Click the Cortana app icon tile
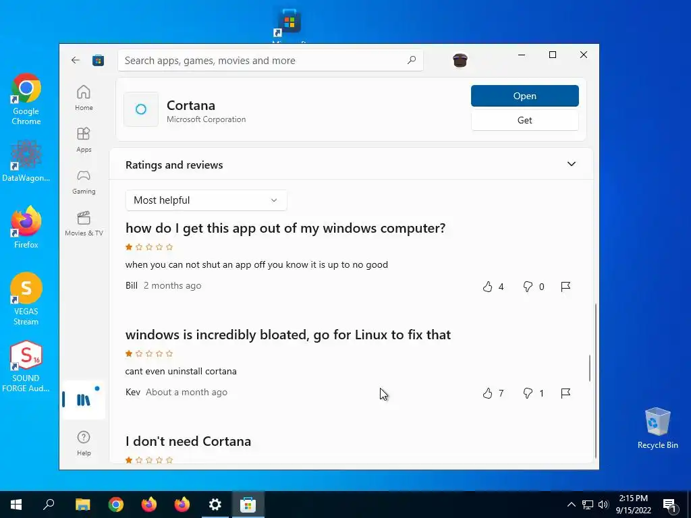 point(141,109)
